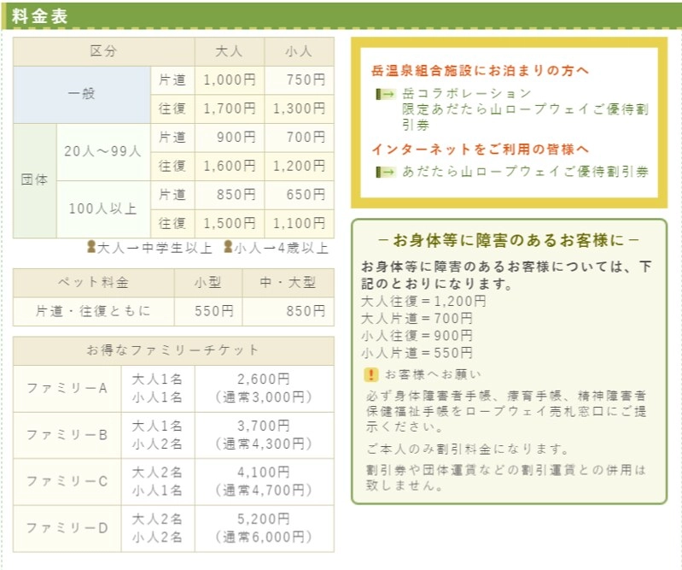Select group adult round-trip price 1,600円
The image size is (682, 570).
tap(230, 167)
